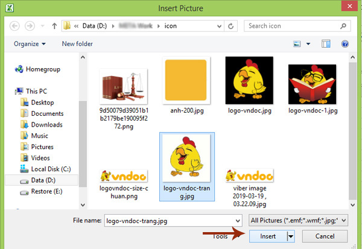Select Restore (E:) drive in sidebar
362x249 pixels.
point(41,191)
